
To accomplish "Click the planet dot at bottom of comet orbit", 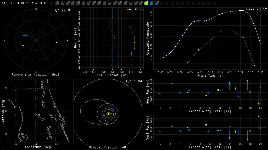I will [x=106, y=124].
